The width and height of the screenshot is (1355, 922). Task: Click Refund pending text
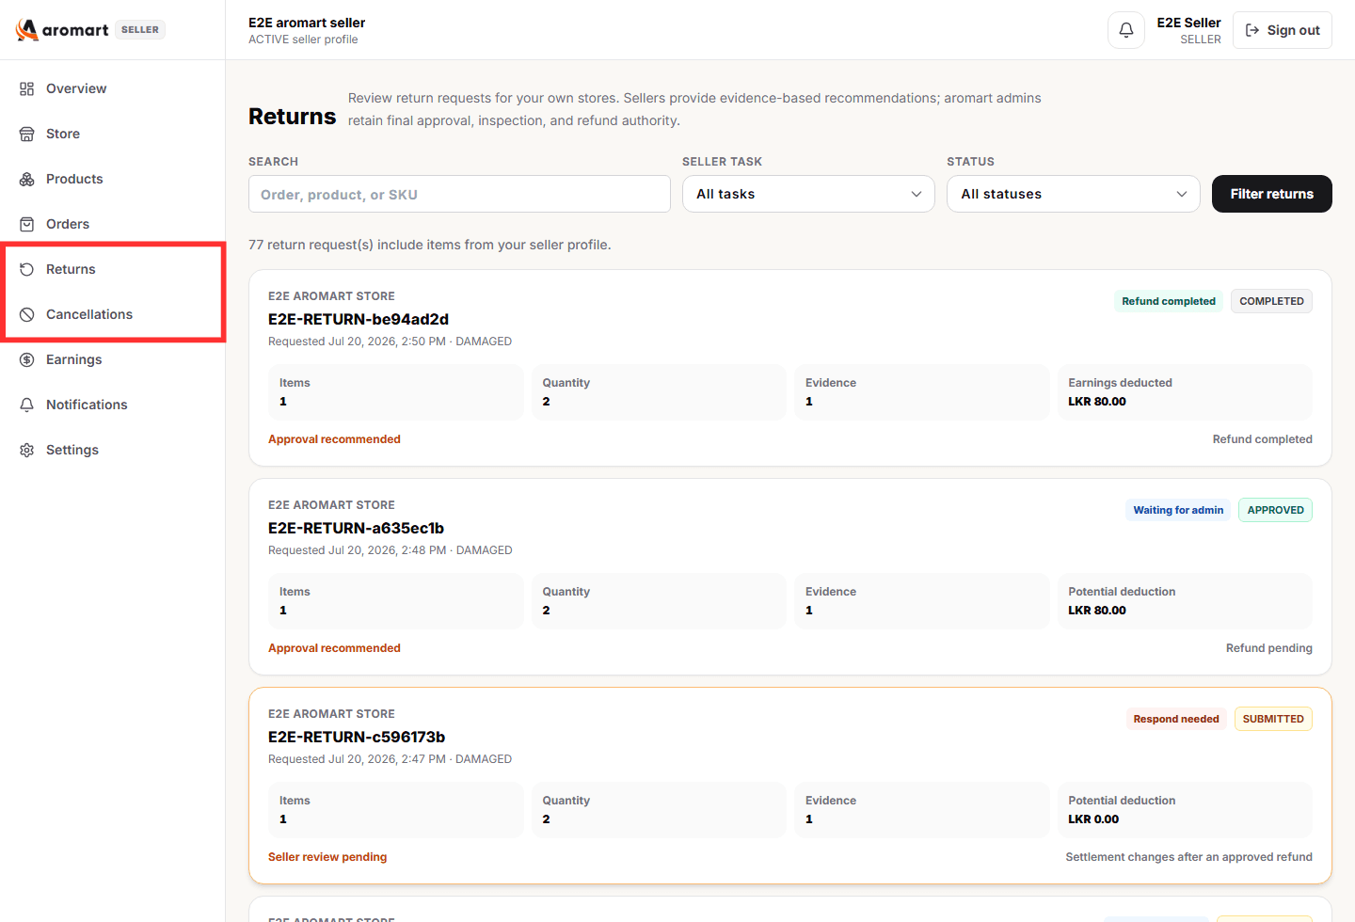coord(1268,648)
